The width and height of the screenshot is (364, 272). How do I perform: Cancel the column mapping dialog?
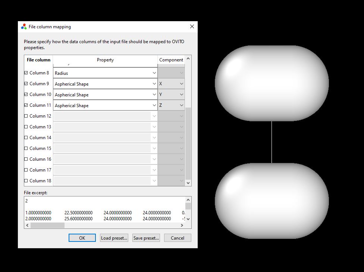click(x=177, y=238)
